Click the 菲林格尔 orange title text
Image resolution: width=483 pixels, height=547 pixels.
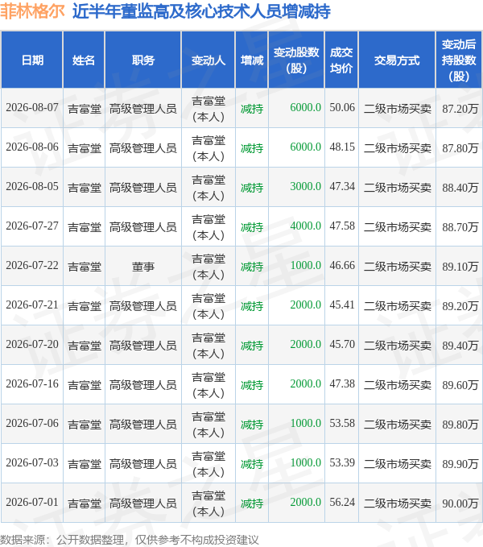pyautogui.click(x=32, y=11)
